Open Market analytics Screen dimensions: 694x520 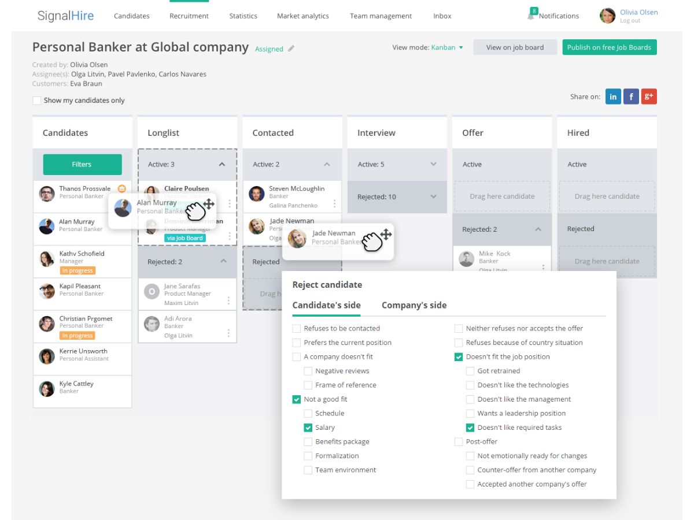pyautogui.click(x=303, y=16)
